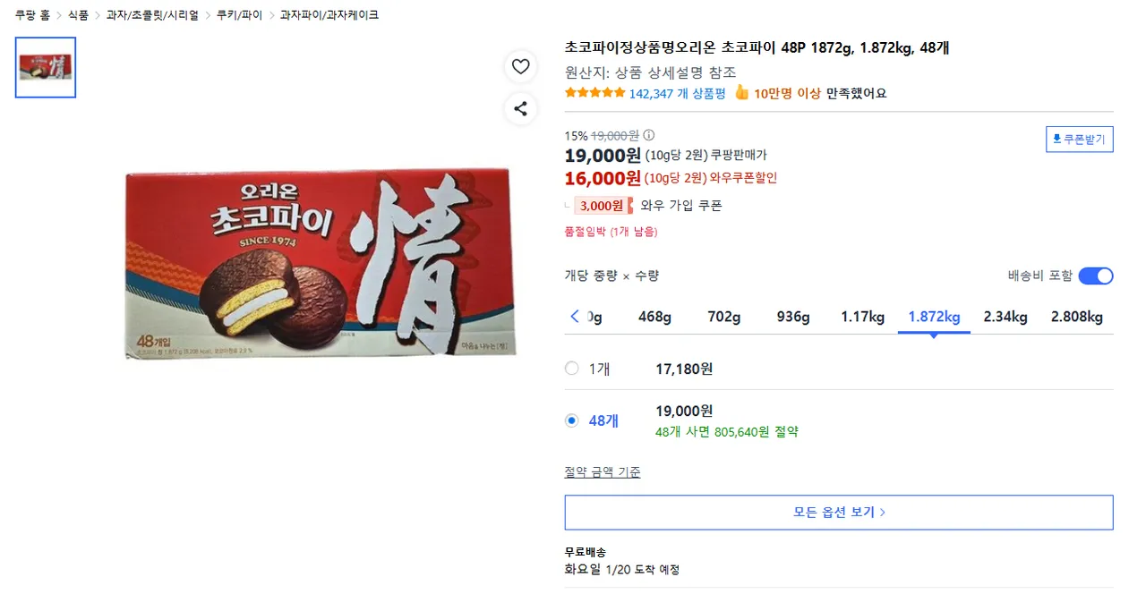This screenshot has width=1146, height=594.
Task: Click the 쿠폰받기 coupon download button
Action: [1079, 140]
